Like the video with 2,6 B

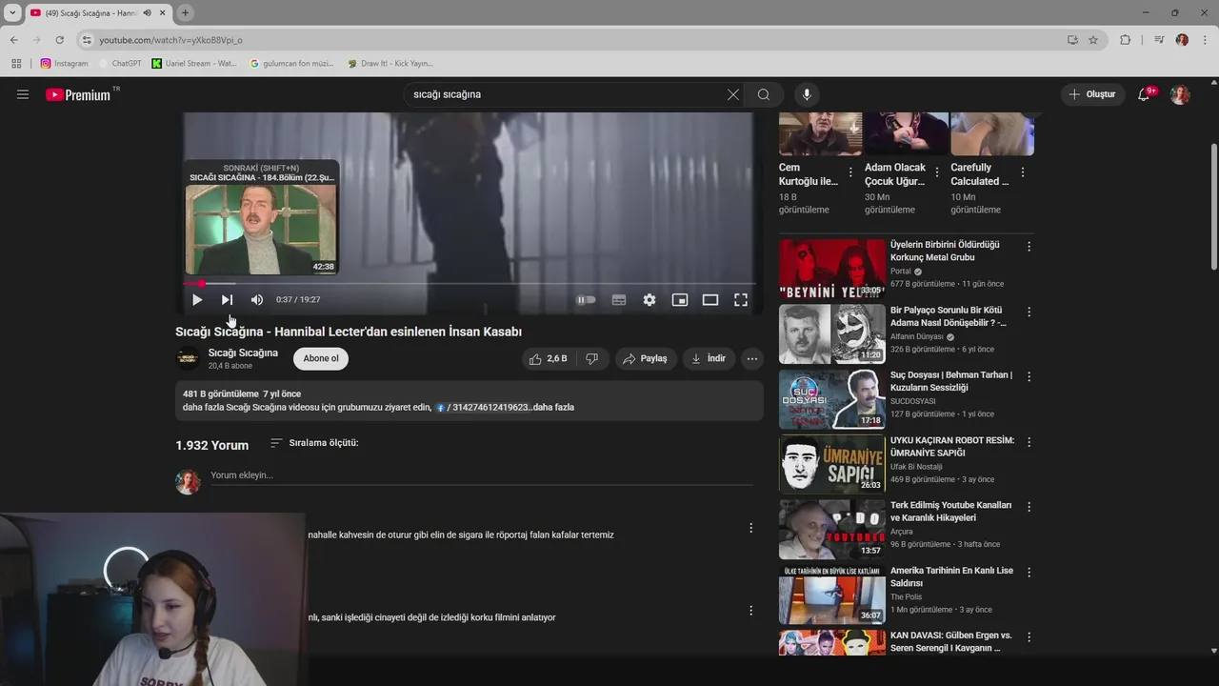[549, 358]
